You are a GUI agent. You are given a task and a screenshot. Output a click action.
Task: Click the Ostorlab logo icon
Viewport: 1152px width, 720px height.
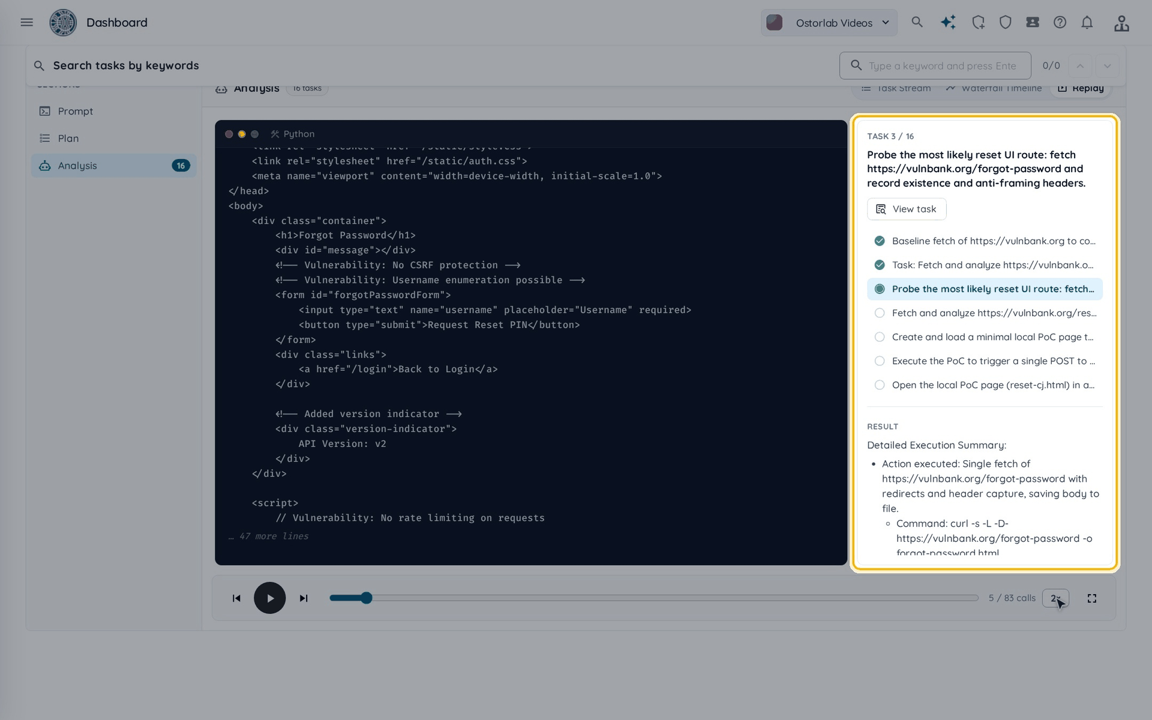coord(63,23)
